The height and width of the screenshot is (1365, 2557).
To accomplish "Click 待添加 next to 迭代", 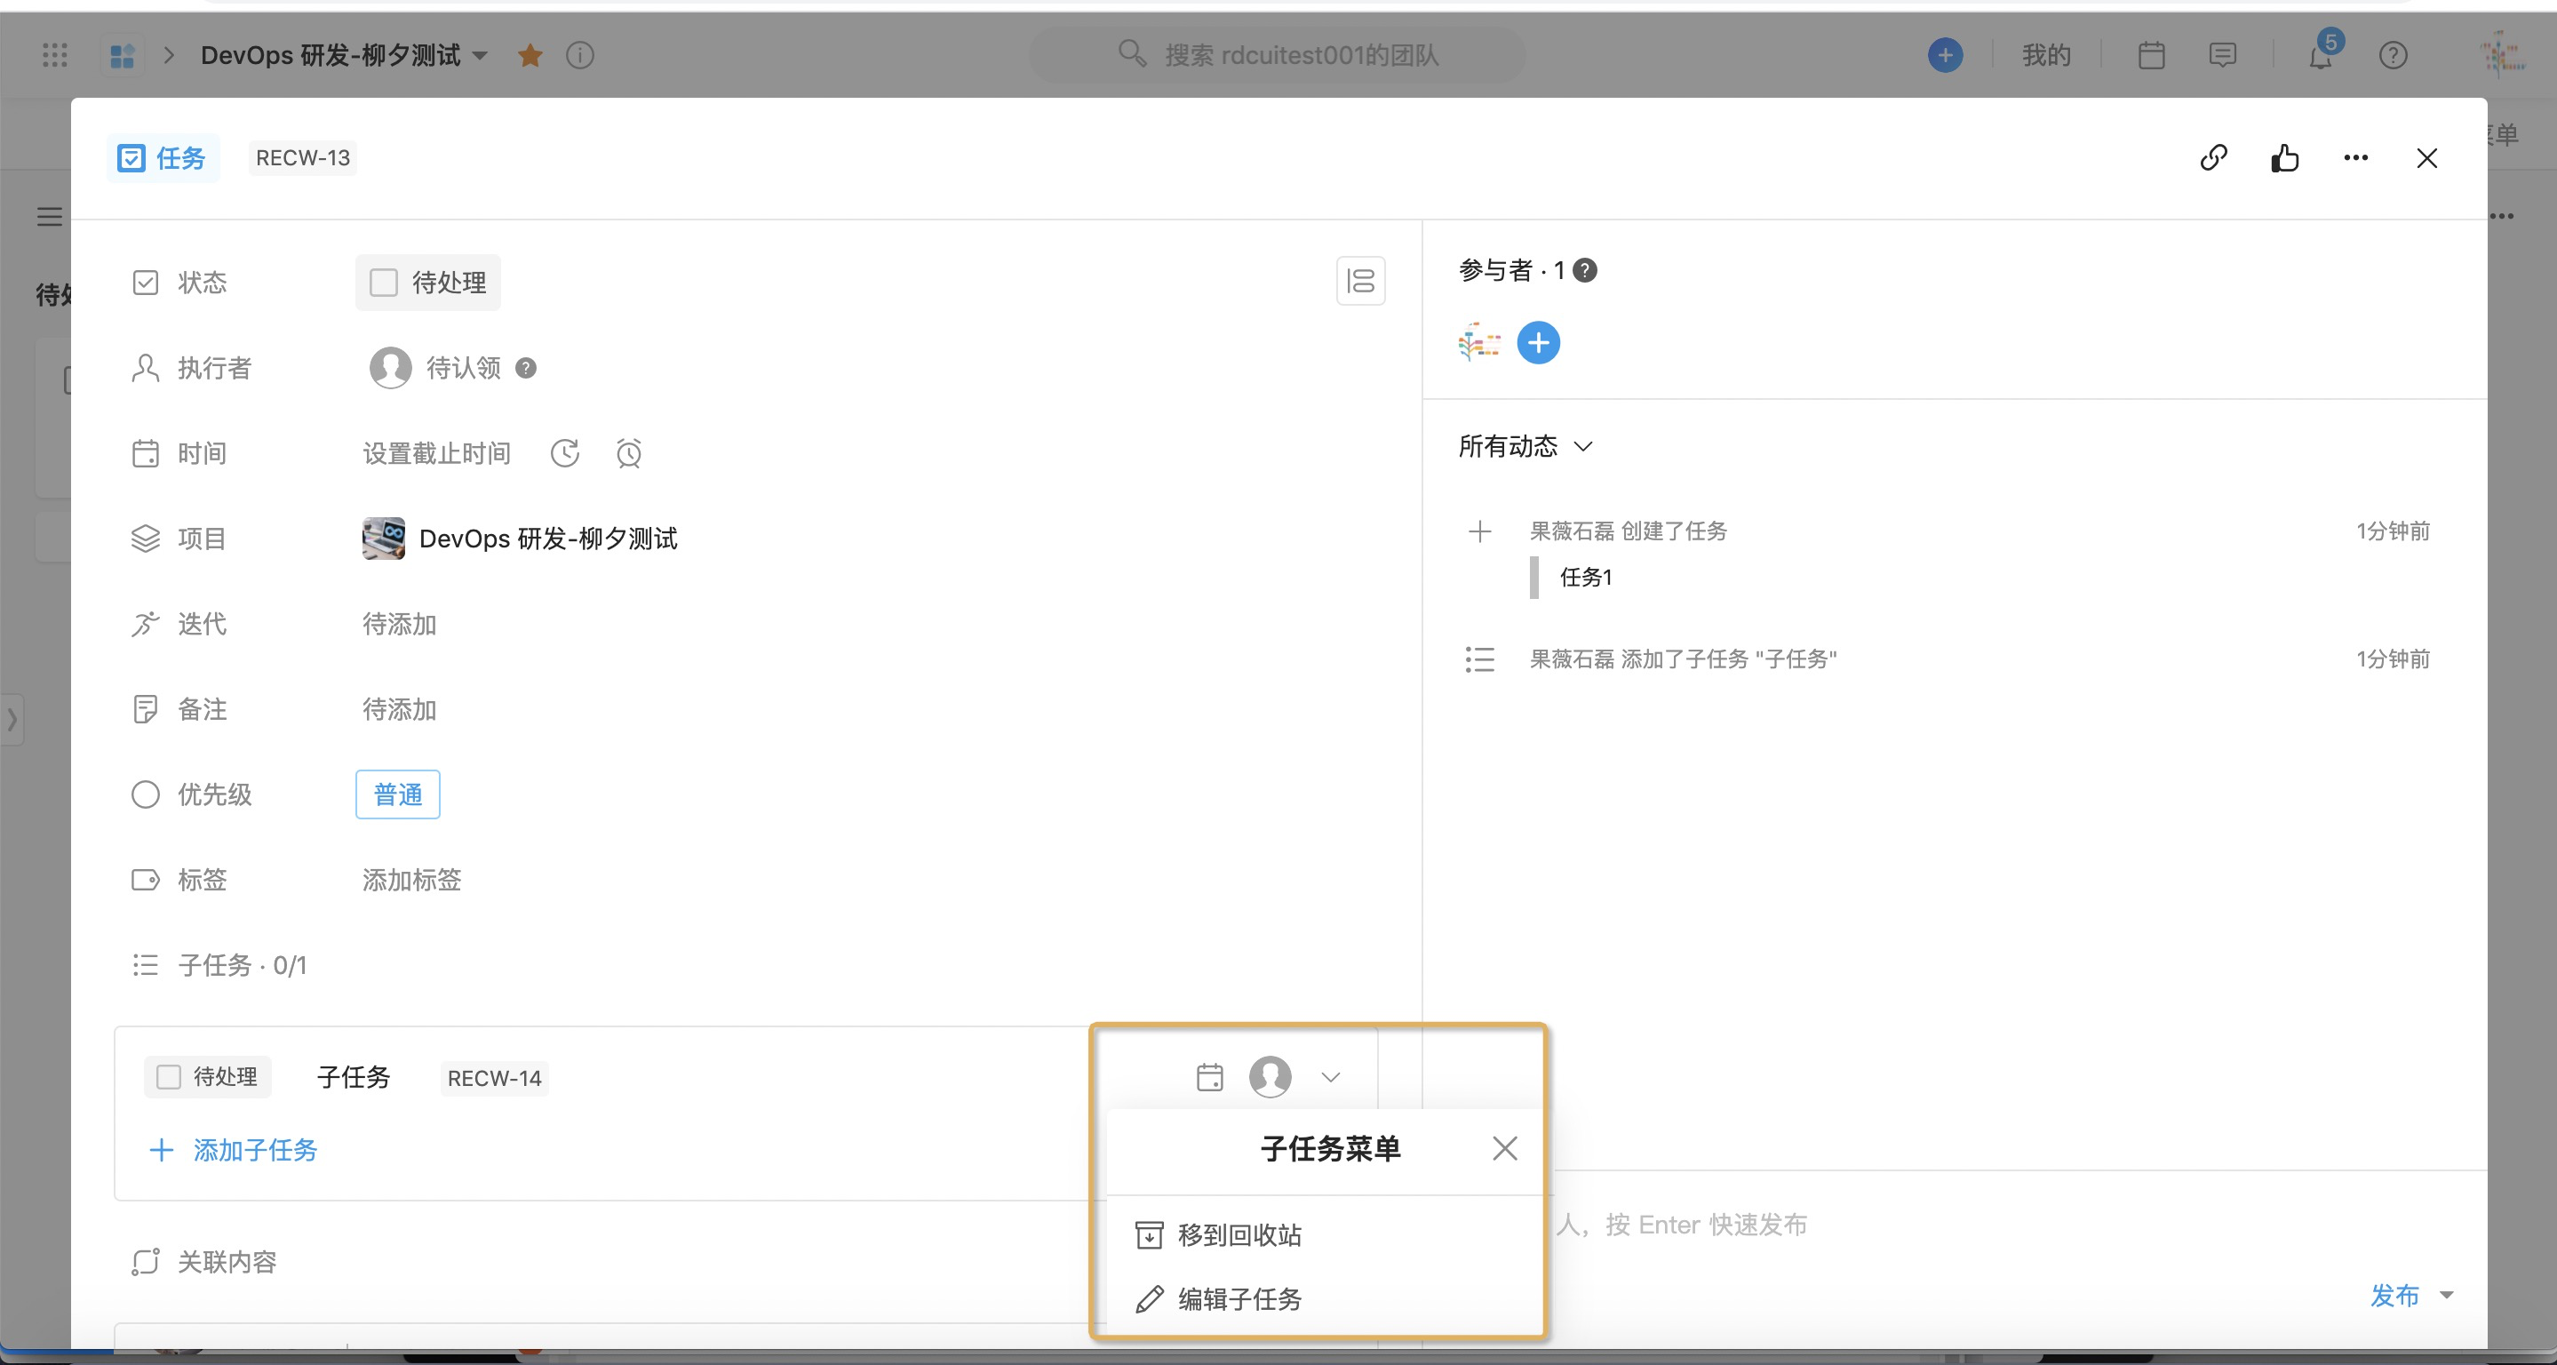I will pyautogui.click(x=399, y=625).
